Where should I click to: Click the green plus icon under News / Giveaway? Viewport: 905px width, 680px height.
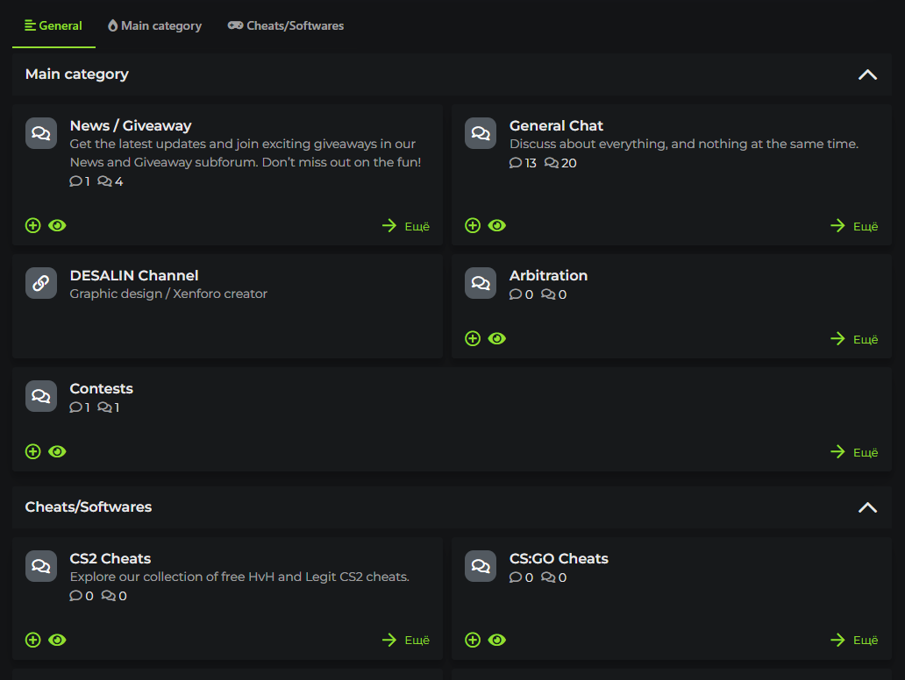click(x=33, y=226)
